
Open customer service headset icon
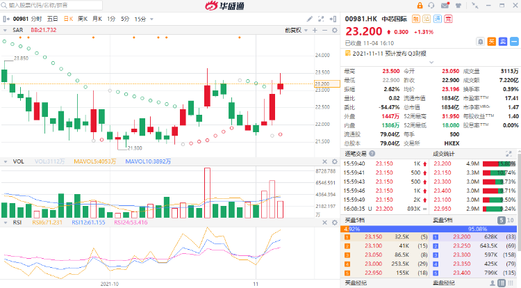(x=431, y=6)
